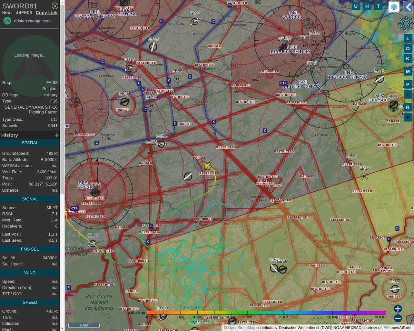The height and width of the screenshot is (331, 414).
Task: Click Copy Link for SWORD81
Action: click(x=46, y=12)
